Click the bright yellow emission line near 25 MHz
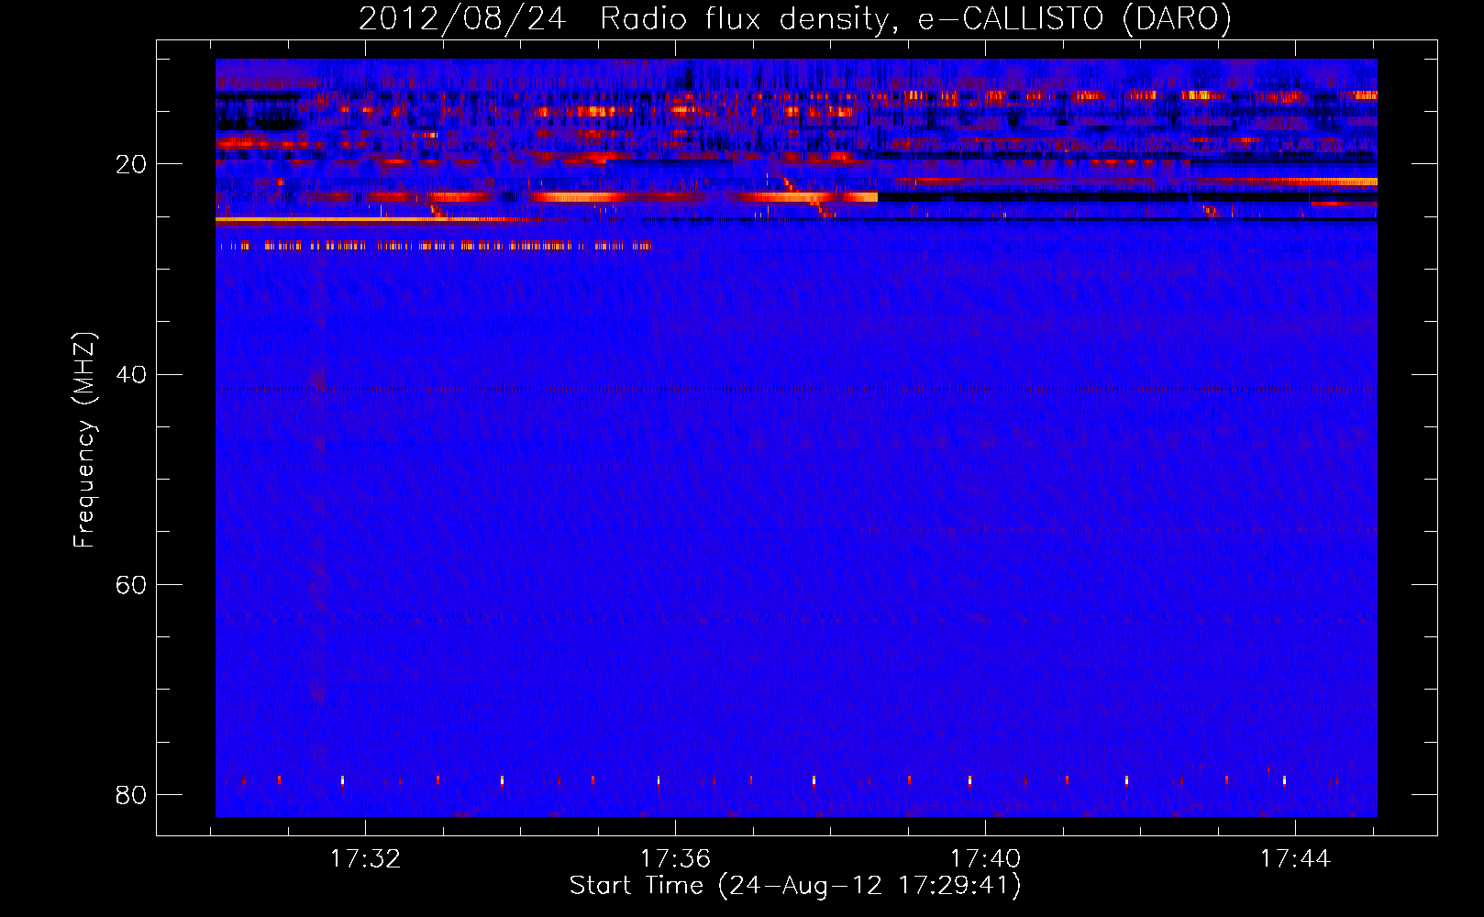Viewport: 1484px width, 917px height. pyautogui.click(x=367, y=219)
